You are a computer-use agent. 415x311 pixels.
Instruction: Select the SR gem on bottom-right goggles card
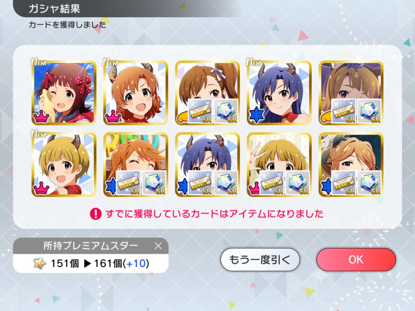[369, 183]
